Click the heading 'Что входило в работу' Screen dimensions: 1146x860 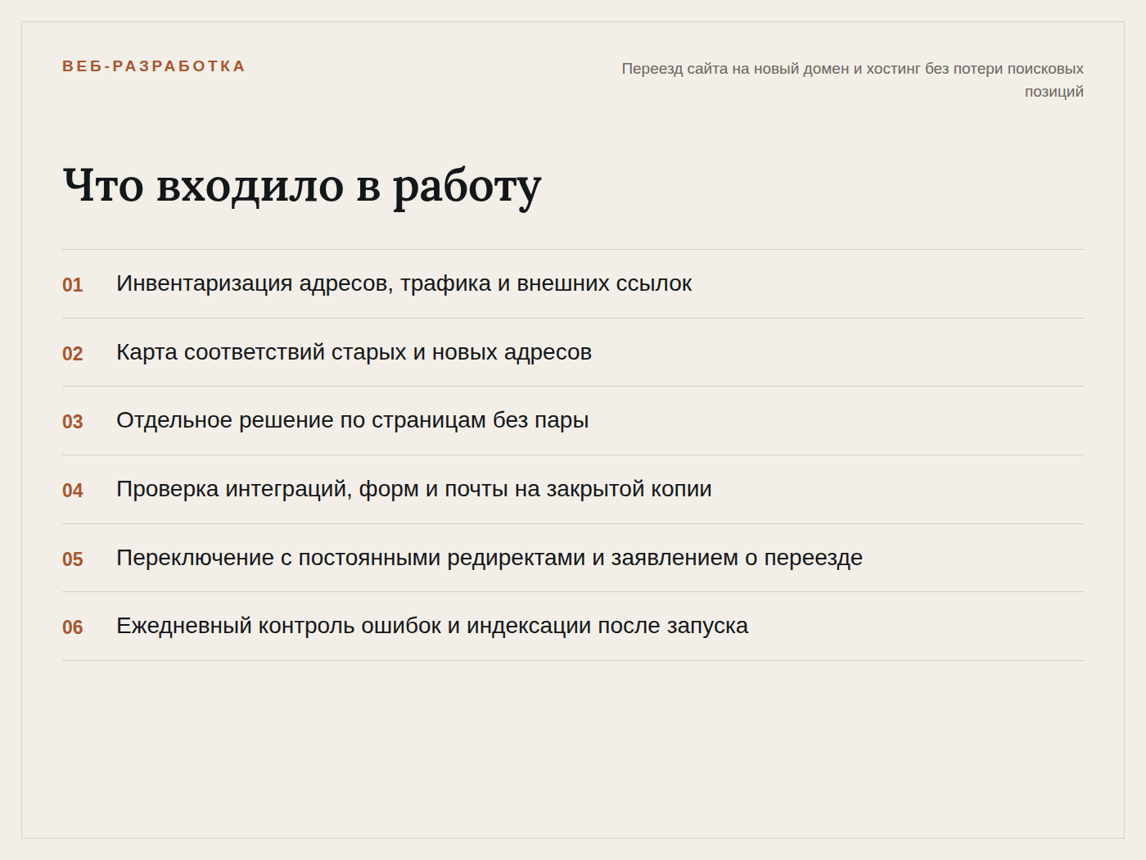tap(302, 187)
